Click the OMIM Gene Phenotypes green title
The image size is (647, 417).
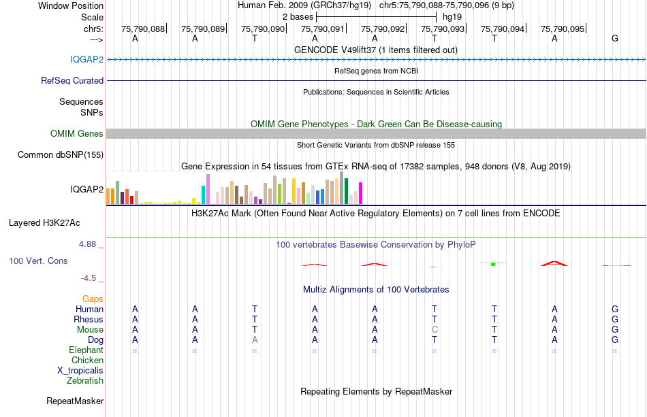(x=376, y=124)
